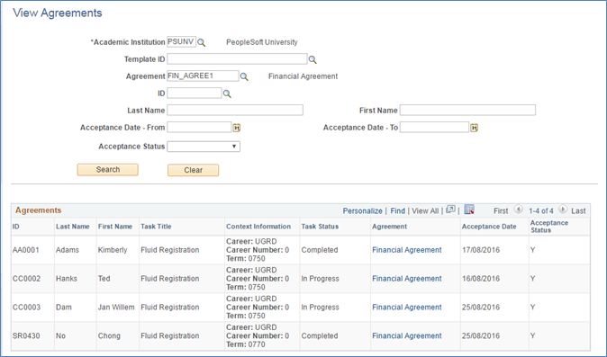This screenshot has height=357, width=607.
Task: Click the PeopleSoft University description text
Action: coord(262,42)
